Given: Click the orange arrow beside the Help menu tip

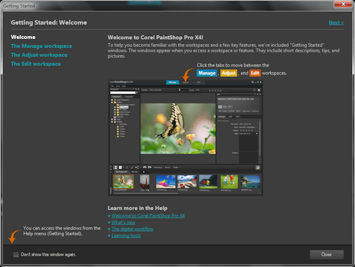Looking at the screenshot, I should tap(12, 237).
